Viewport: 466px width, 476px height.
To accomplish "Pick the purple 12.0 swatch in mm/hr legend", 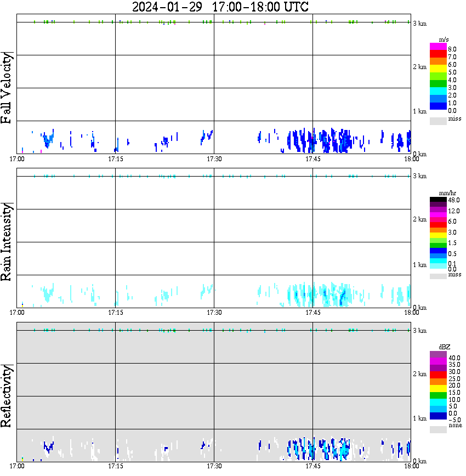I will pos(438,210).
